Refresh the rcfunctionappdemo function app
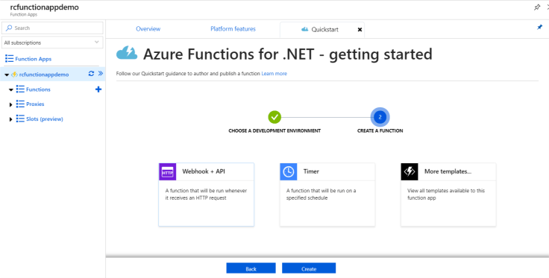Viewport: 549px width, 278px height. [92, 74]
